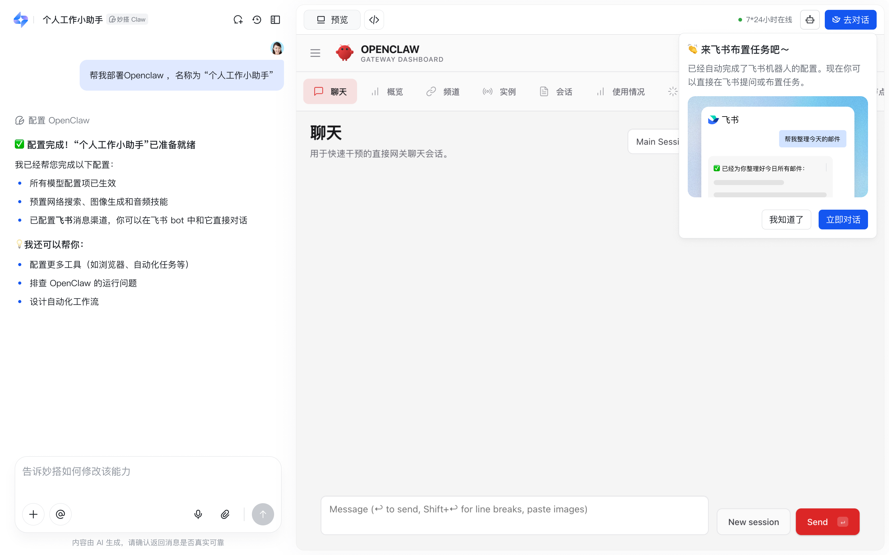Viewport: 889px width, 555px height.
Task: Switch to the 概览 tab
Action: 387,92
